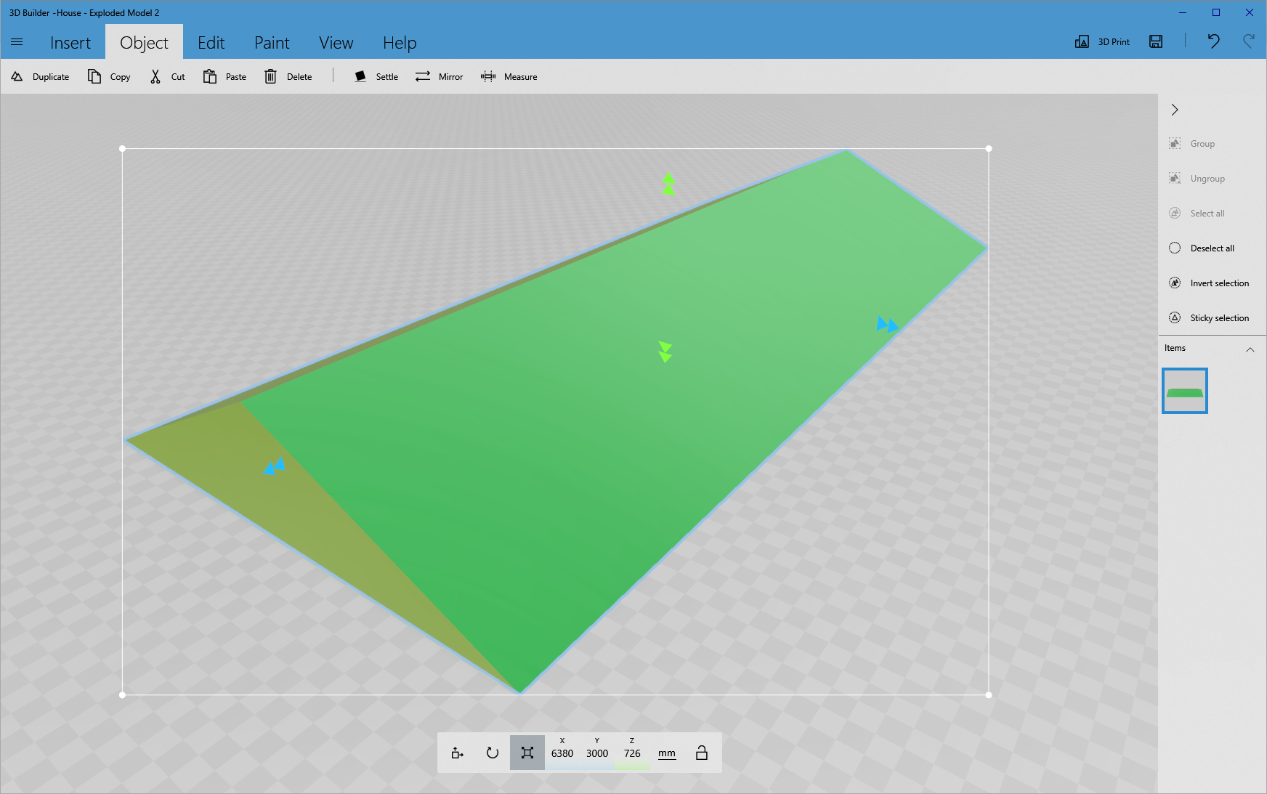Open the Edit tab
Image resolution: width=1267 pixels, height=794 pixels.
211,43
